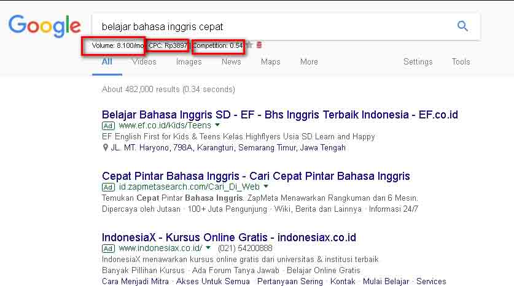This screenshot has width=514, height=286.
Task: Click the Competition: 0.54 value
Action: [x=217, y=45]
